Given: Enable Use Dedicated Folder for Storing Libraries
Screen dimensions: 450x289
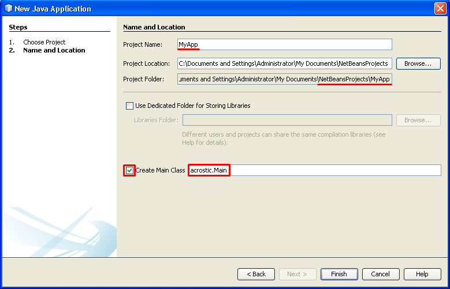Looking at the screenshot, I should coord(130,106).
